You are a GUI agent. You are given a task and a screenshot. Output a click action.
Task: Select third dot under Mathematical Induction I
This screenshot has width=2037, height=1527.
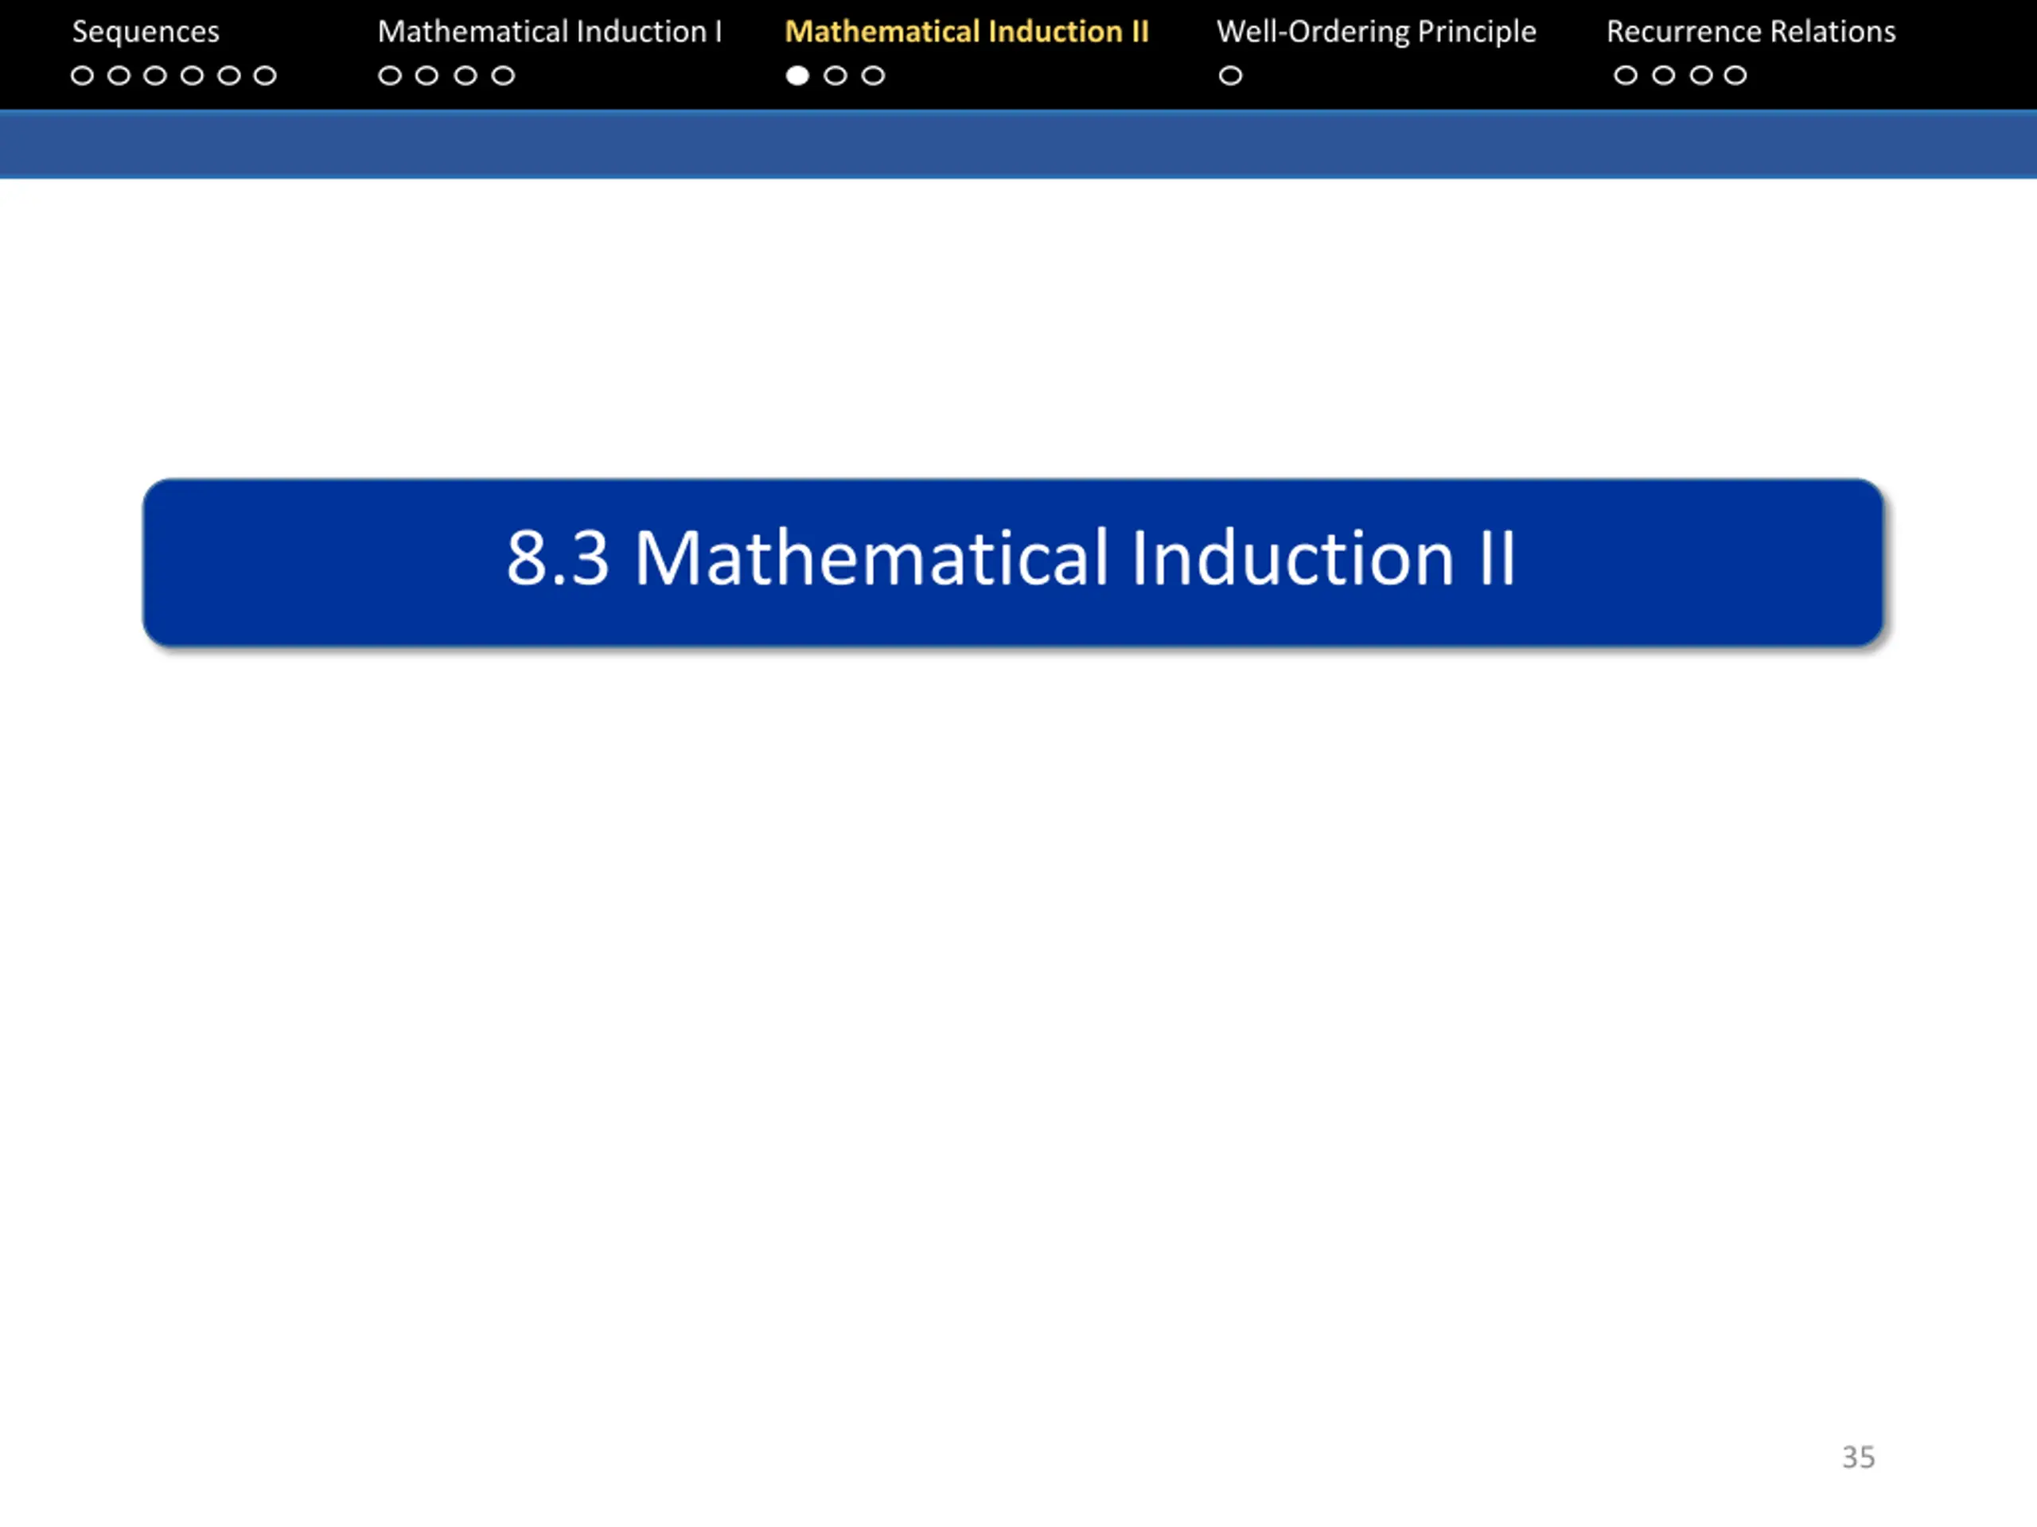(465, 76)
